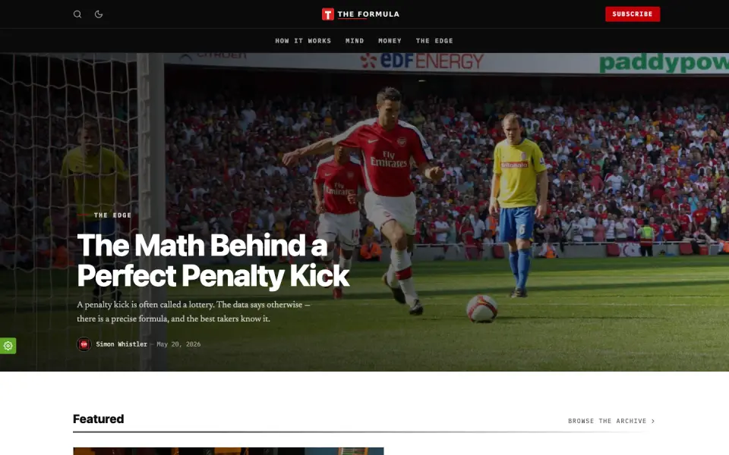Click The Formula red T logo
729x455 pixels.
[x=328, y=14]
